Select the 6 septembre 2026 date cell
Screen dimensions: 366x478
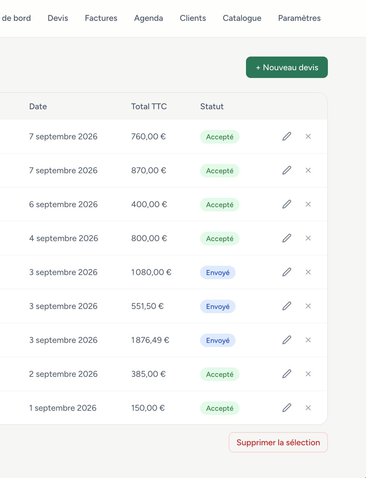coord(63,204)
